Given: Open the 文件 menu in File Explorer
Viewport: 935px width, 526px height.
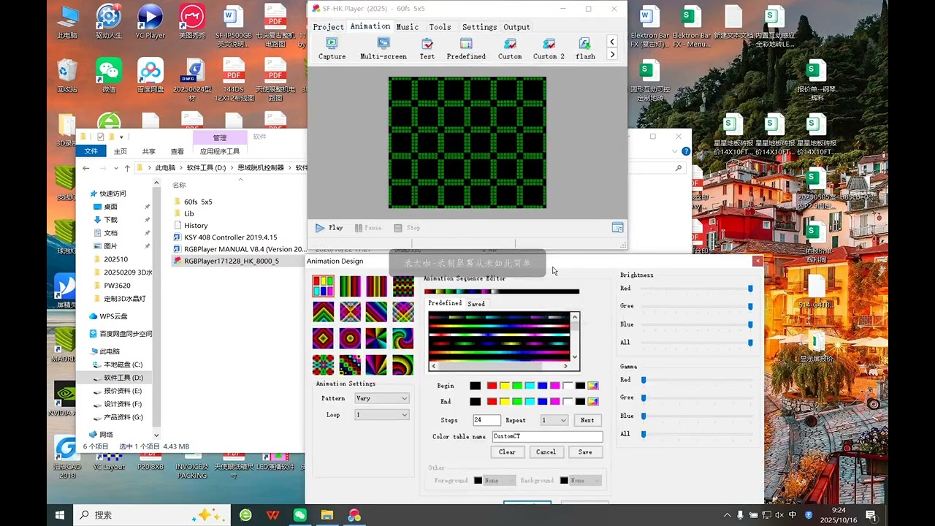Looking at the screenshot, I should [91, 151].
